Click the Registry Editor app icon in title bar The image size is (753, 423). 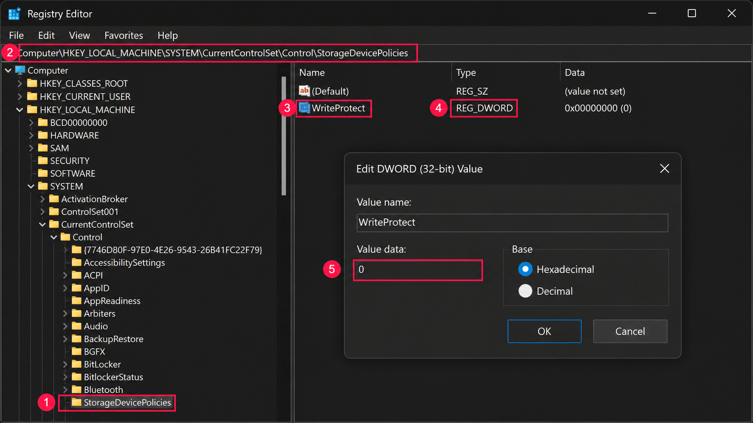coord(14,14)
